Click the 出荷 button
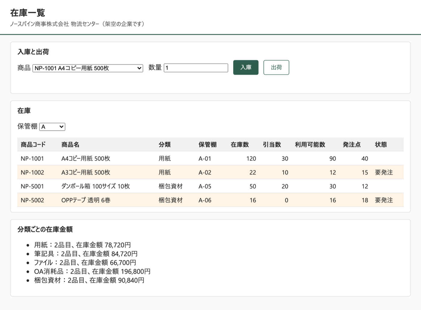The image size is (421, 310). tap(276, 67)
